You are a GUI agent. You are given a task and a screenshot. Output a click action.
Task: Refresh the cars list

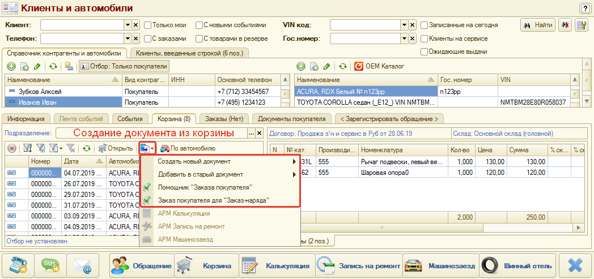pyautogui.click(x=342, y=67)
